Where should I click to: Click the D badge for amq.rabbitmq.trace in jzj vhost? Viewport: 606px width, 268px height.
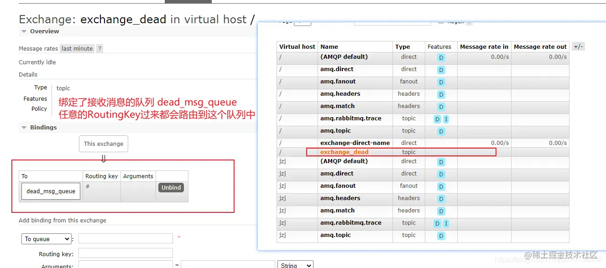437,224
